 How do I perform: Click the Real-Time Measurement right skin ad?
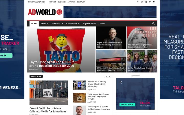tap(172, 50)
